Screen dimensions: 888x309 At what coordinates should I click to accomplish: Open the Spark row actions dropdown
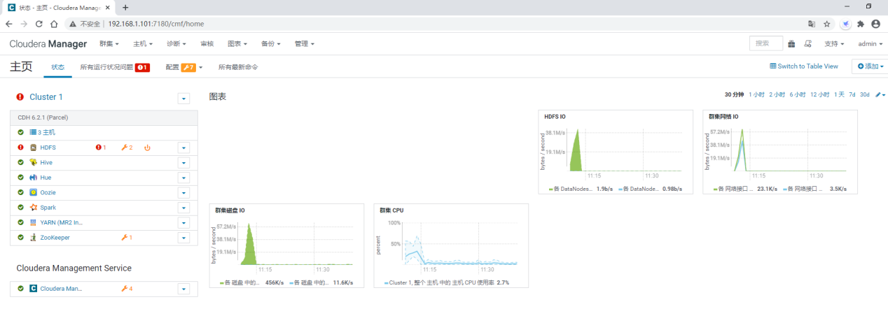pyautogui.click(x=184, y=208)
